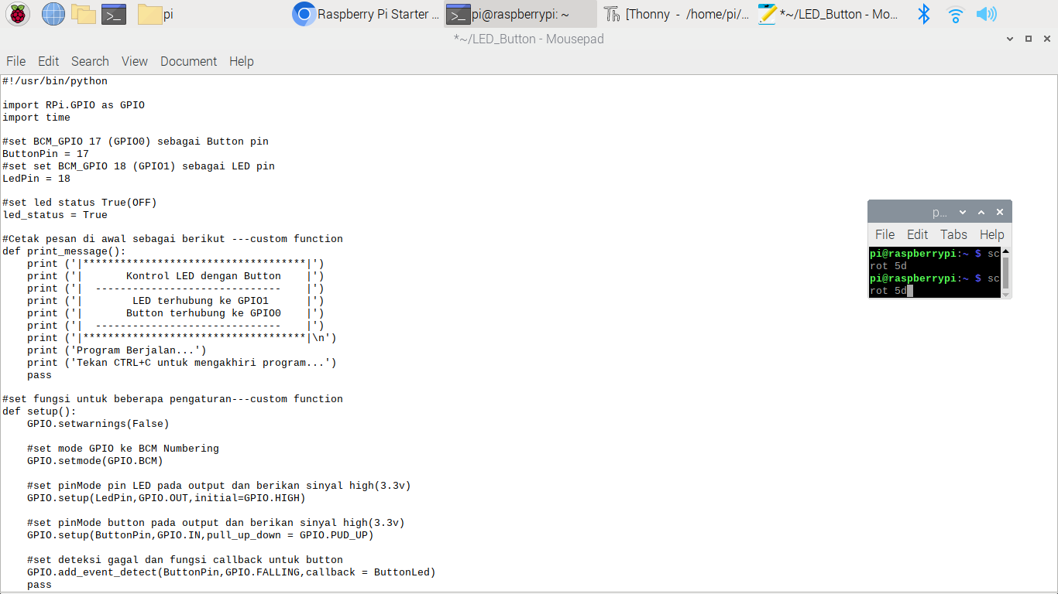Place cursor on '#!/usr/bin/python' line
The width and height of the screenshot is (1058, 594).
(55, 80)
